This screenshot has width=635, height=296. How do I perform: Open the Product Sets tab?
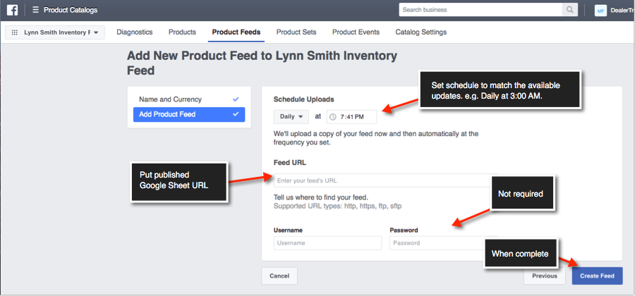296,32
